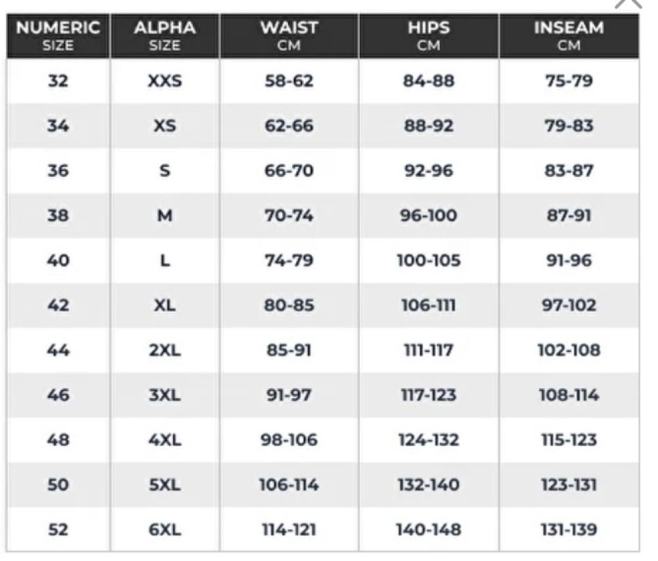Select the XL alpha size cell

click(x=164, y=305)
